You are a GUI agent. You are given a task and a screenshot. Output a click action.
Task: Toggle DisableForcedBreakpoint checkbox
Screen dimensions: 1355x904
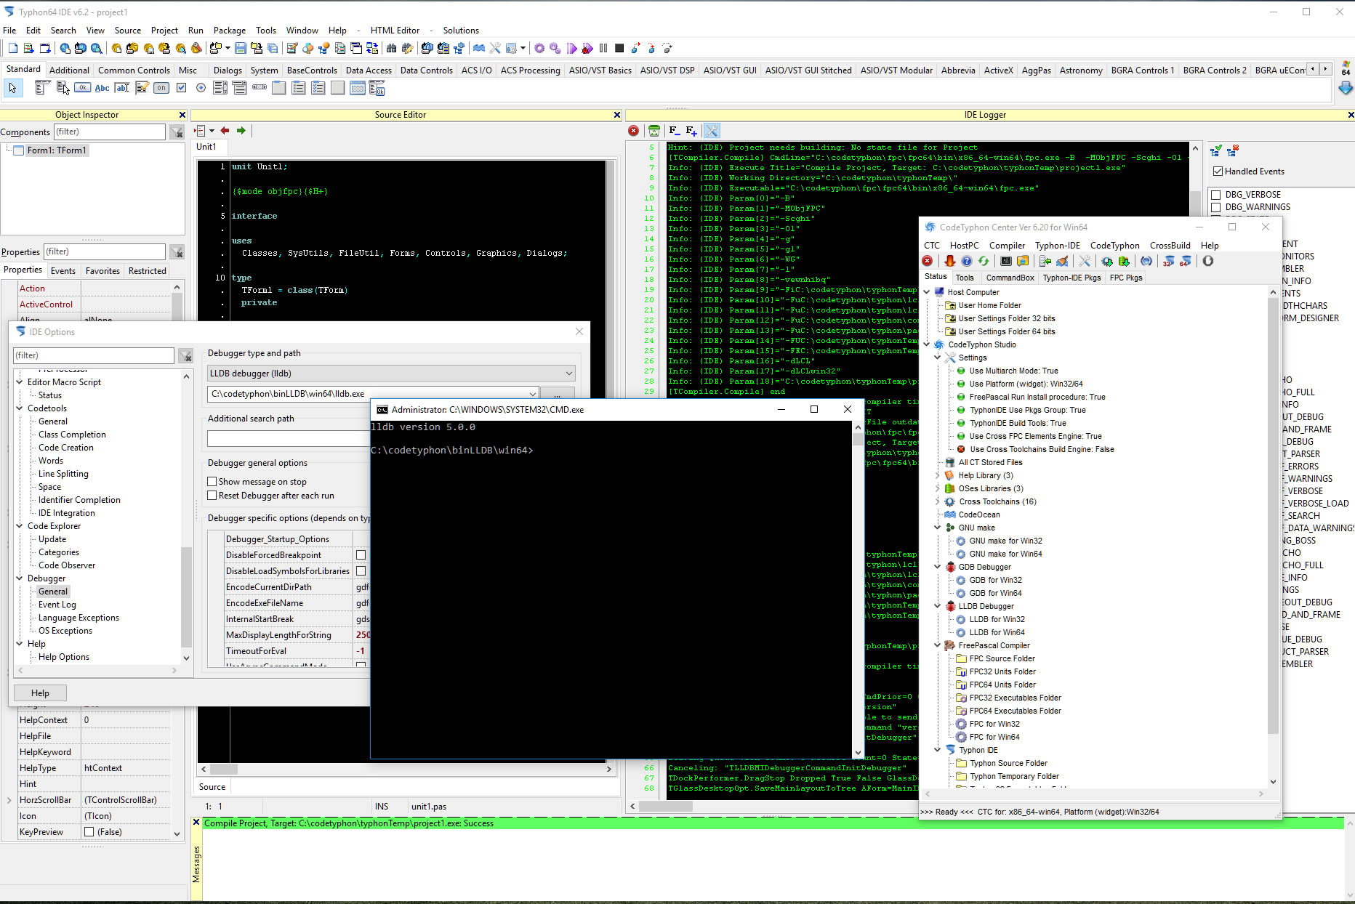(x=361, y=555)
